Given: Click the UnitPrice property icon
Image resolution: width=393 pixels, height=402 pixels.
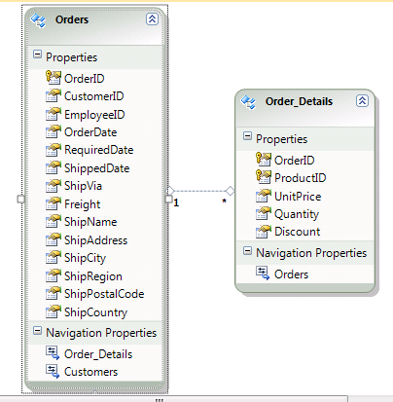Looking at the screenshot, I should (x=264, y=196).
